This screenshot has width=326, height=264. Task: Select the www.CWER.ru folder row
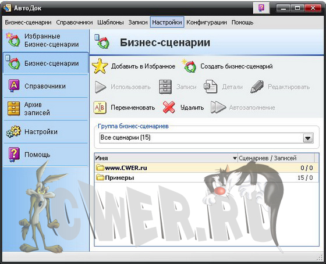(207, 168)
